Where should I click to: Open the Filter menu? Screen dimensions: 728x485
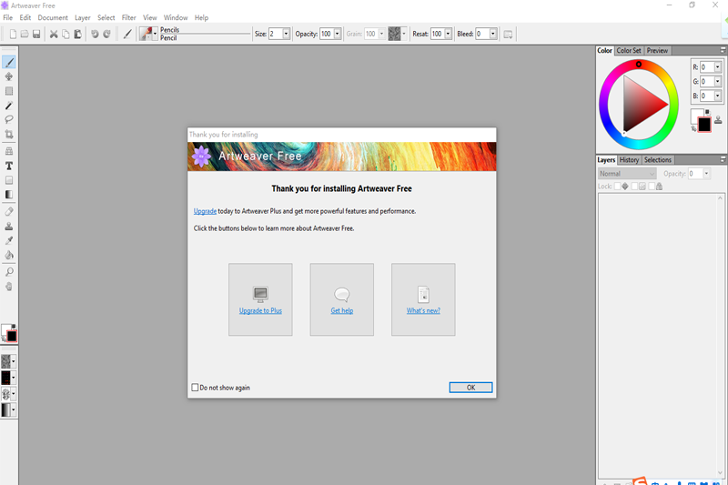tap(129, 17)
